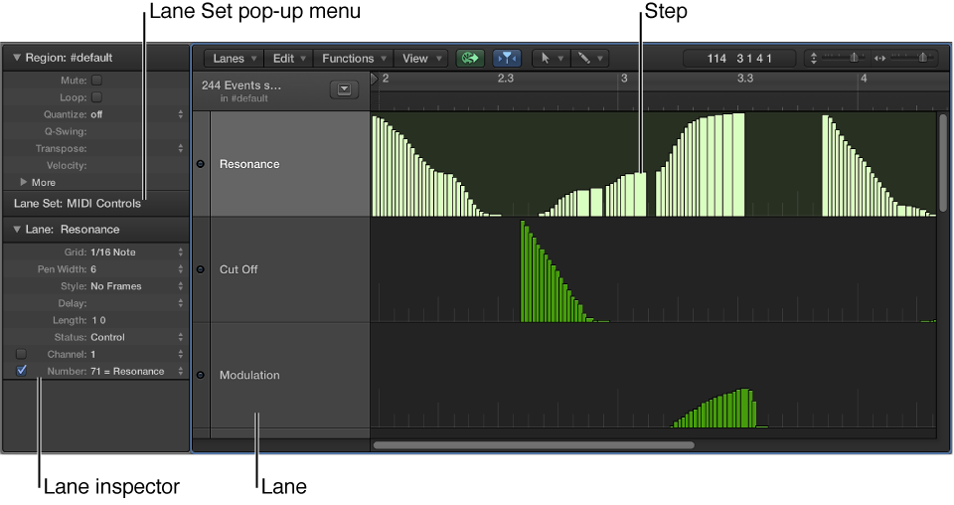Uncheck the Number checkbox
954x505 pixels.
click(x=21, y=371)
